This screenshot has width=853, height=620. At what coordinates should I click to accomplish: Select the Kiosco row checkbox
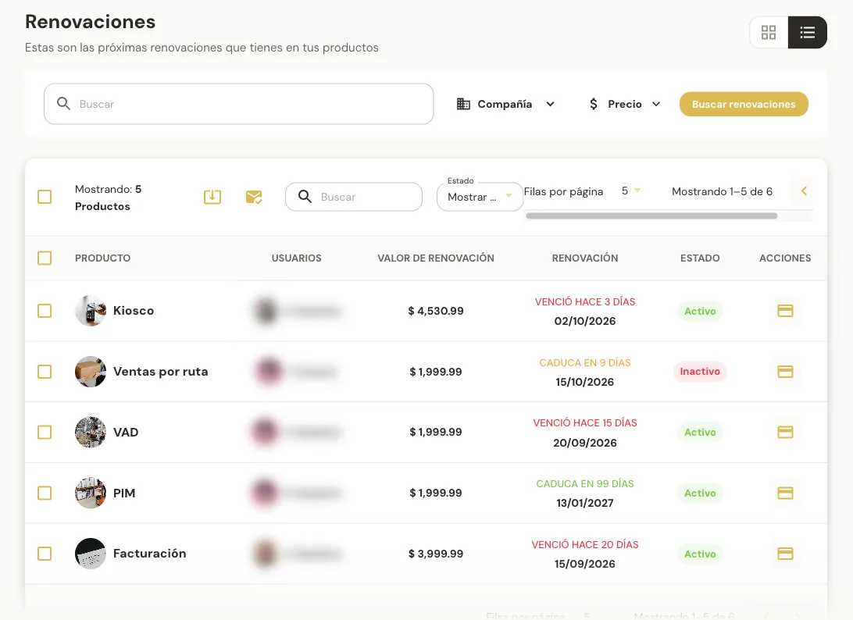click(45, 311)
